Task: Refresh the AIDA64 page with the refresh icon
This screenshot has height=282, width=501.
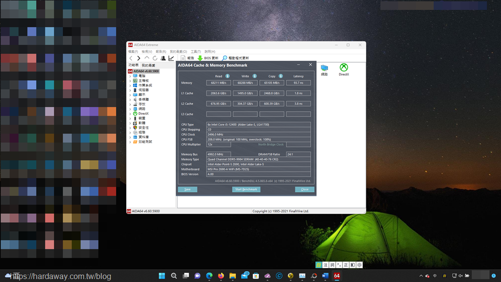Action: 155,58
